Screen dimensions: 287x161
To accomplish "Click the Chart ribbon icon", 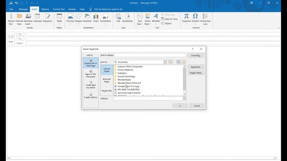I will 96,18.
